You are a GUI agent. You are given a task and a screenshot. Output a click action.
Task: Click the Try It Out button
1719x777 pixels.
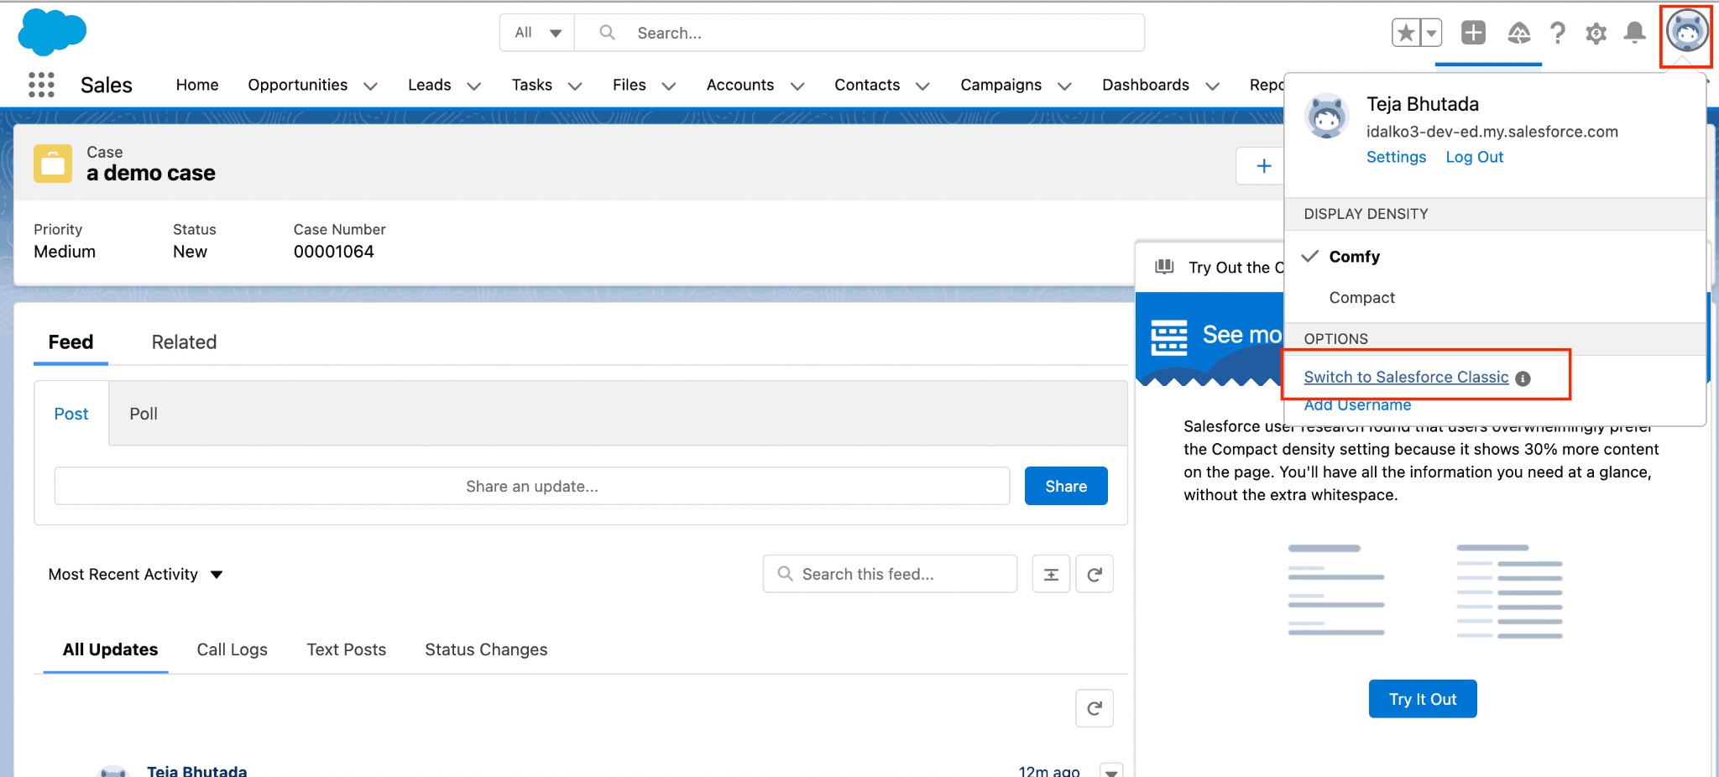pos(1423,699)
